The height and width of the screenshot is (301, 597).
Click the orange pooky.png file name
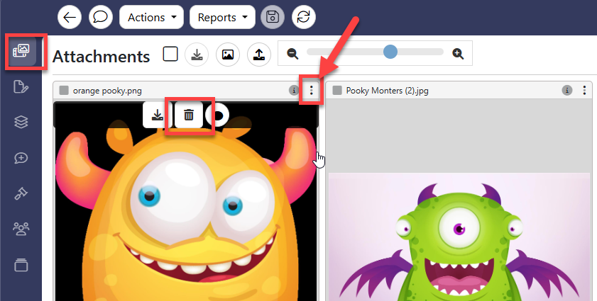point(107,91)
